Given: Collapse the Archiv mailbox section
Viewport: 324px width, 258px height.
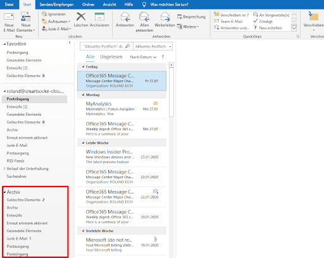Looking at the screenshot, I should pyautogui.click(x=4, y=192).
